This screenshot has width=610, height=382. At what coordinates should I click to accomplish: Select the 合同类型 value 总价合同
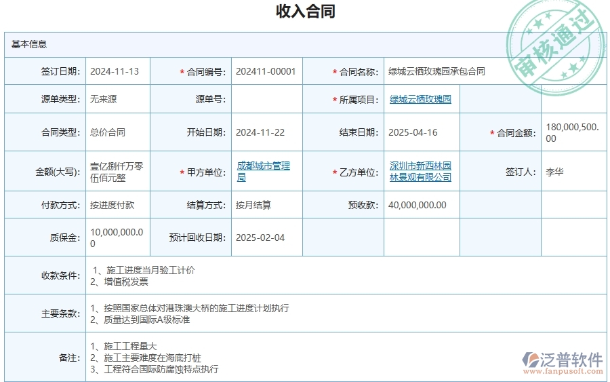108,132
